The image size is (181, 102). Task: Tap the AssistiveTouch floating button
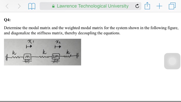pyautogui.click(x=172, y=61)
